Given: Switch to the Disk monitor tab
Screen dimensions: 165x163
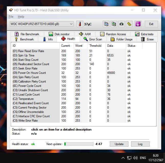Looking at the screenshot, I should point(59,34).
